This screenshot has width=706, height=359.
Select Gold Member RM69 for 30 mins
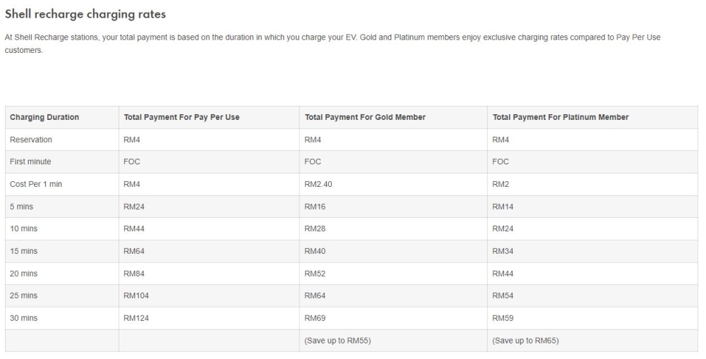315,318
